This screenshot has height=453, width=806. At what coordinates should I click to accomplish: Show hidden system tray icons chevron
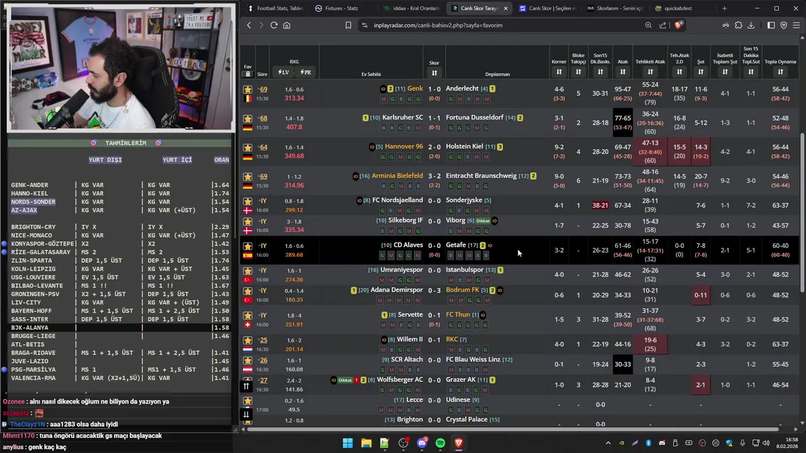[608, 443]
